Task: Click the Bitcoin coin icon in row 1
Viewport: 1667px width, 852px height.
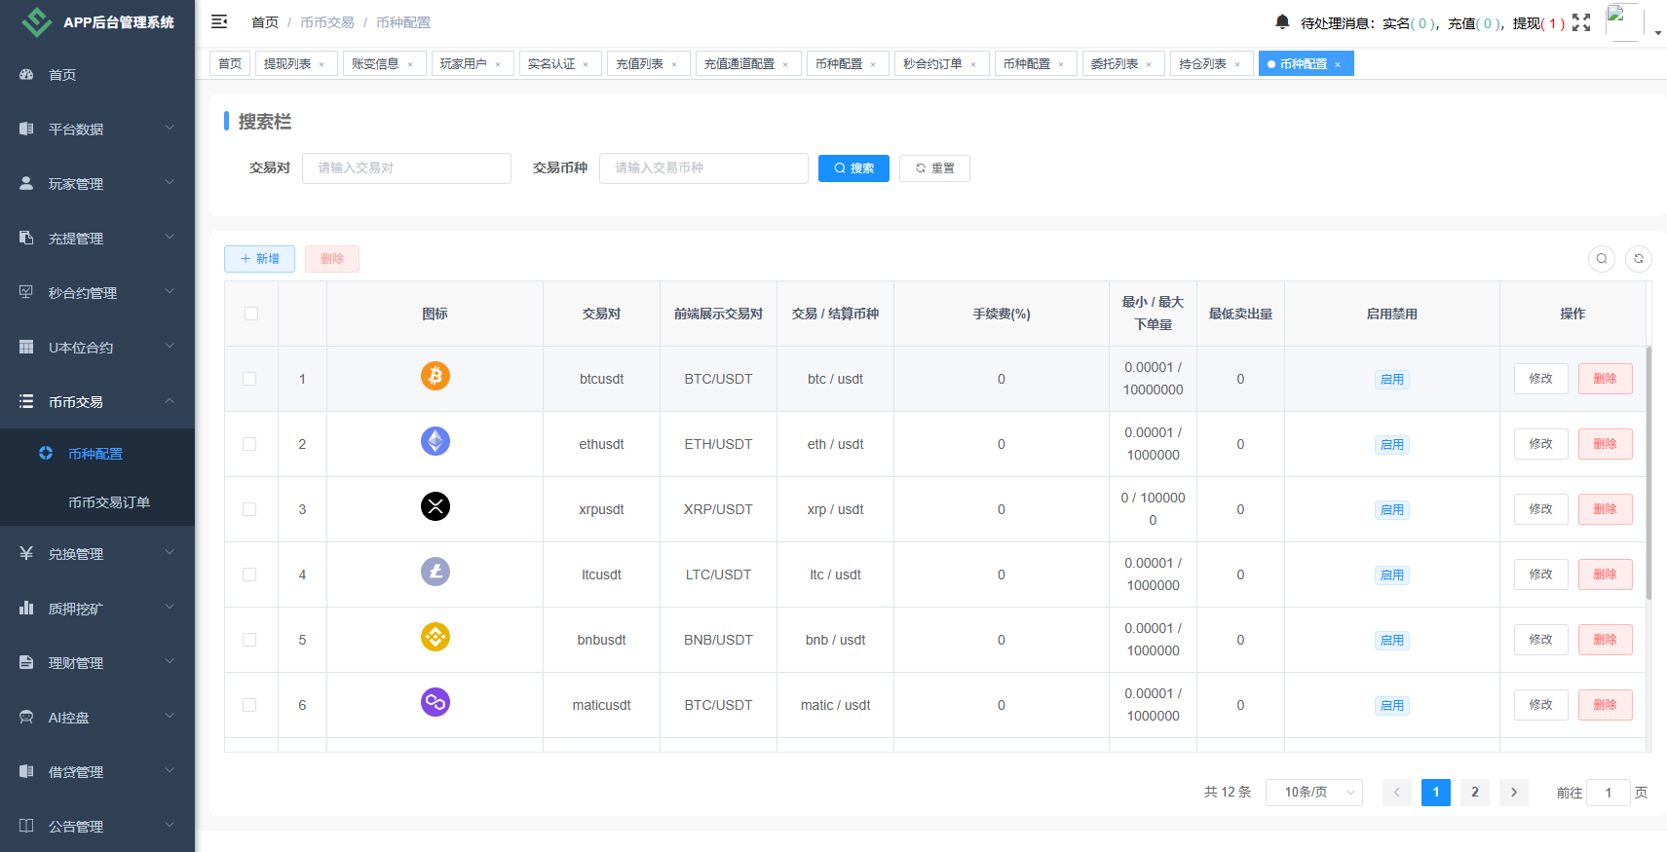Action: [x=436, y=376]
